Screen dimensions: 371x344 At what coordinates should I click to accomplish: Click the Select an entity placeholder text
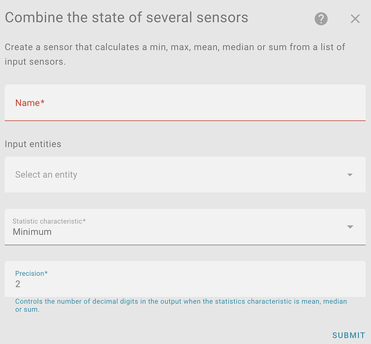click(46, 174)
